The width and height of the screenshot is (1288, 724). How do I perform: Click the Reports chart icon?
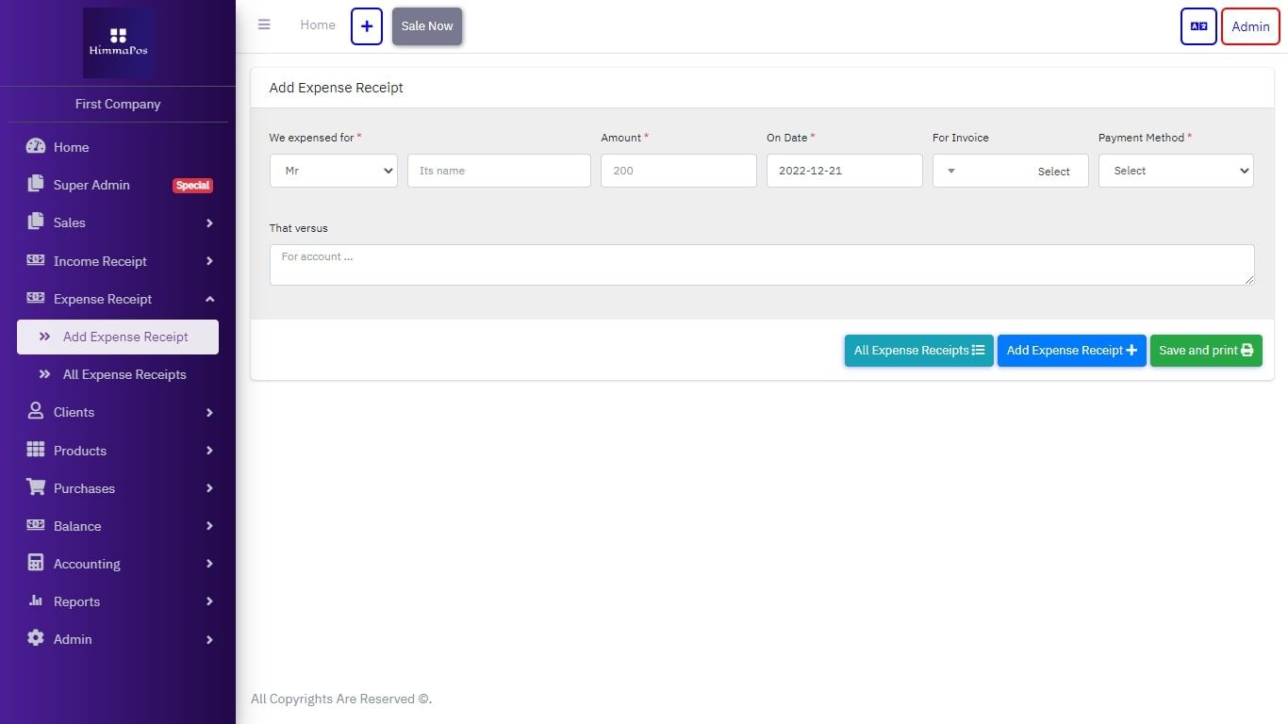click(36, 601)
